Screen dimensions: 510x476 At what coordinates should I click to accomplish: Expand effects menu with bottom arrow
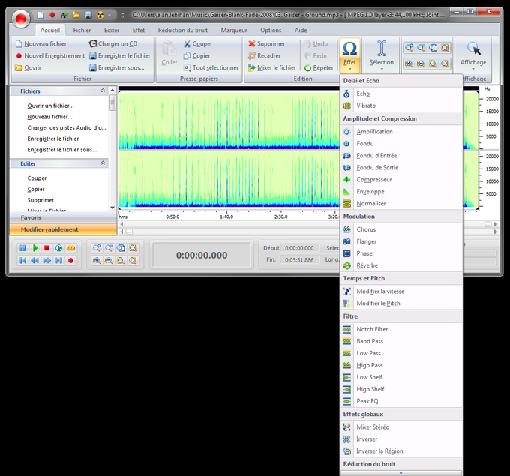tap(401, 473)
